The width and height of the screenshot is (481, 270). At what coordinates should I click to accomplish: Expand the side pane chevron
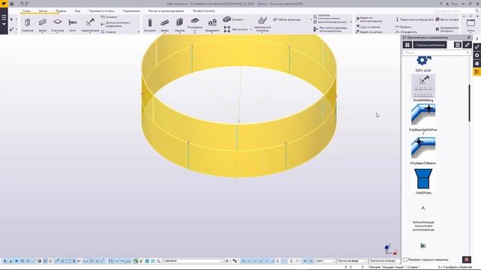(x=477, y=38)
